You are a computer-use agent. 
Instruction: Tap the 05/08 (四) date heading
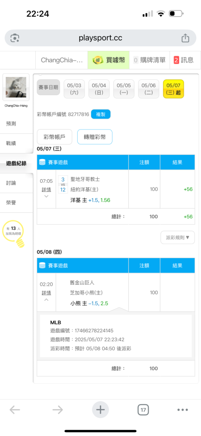coord(49,252)
